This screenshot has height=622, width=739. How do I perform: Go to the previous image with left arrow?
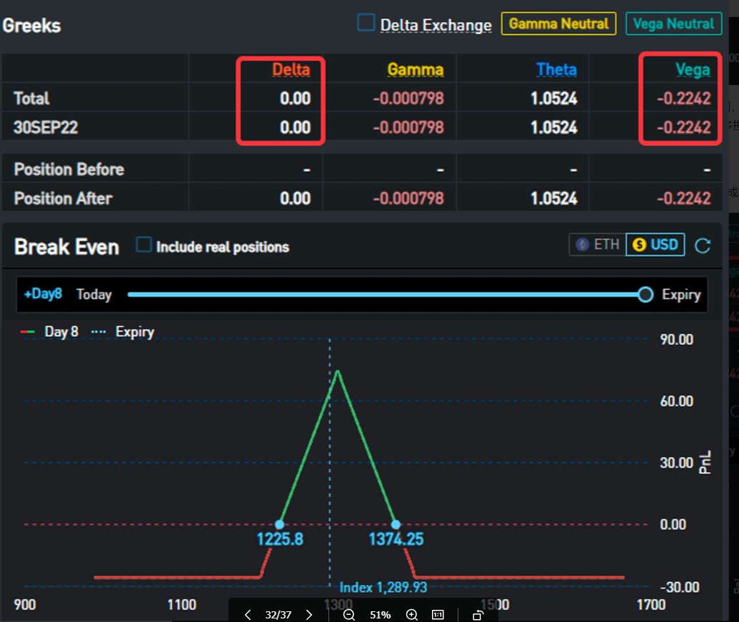(x=248, y=615)
